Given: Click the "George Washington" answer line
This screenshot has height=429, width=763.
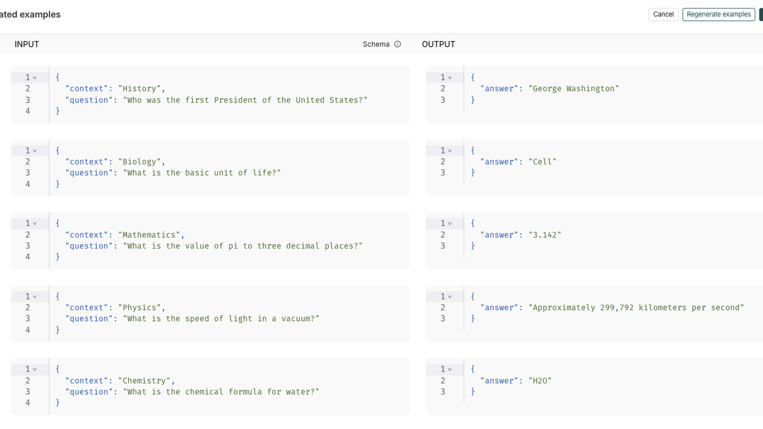Looking at the screenshot, I should (x=550, y=89).
